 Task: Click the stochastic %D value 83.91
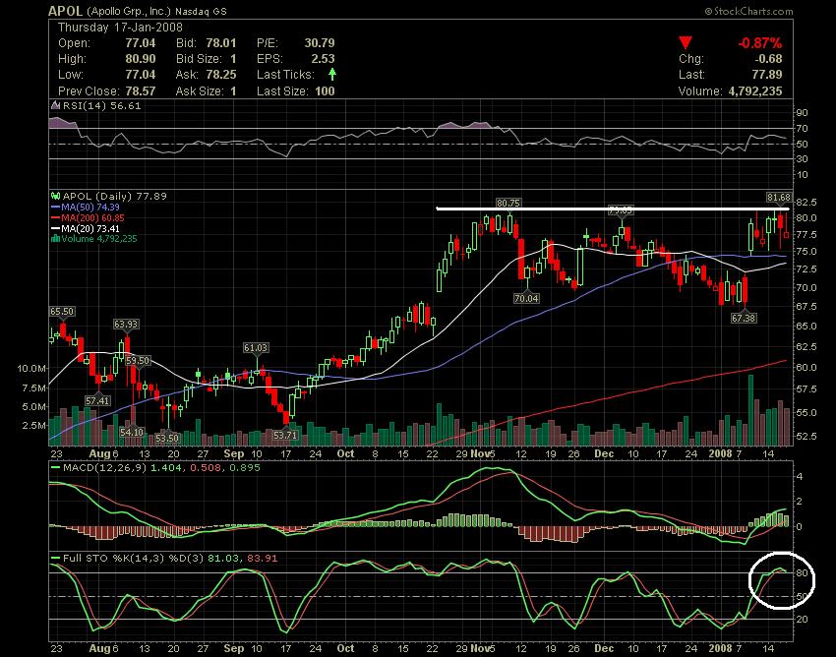(262, 559)
